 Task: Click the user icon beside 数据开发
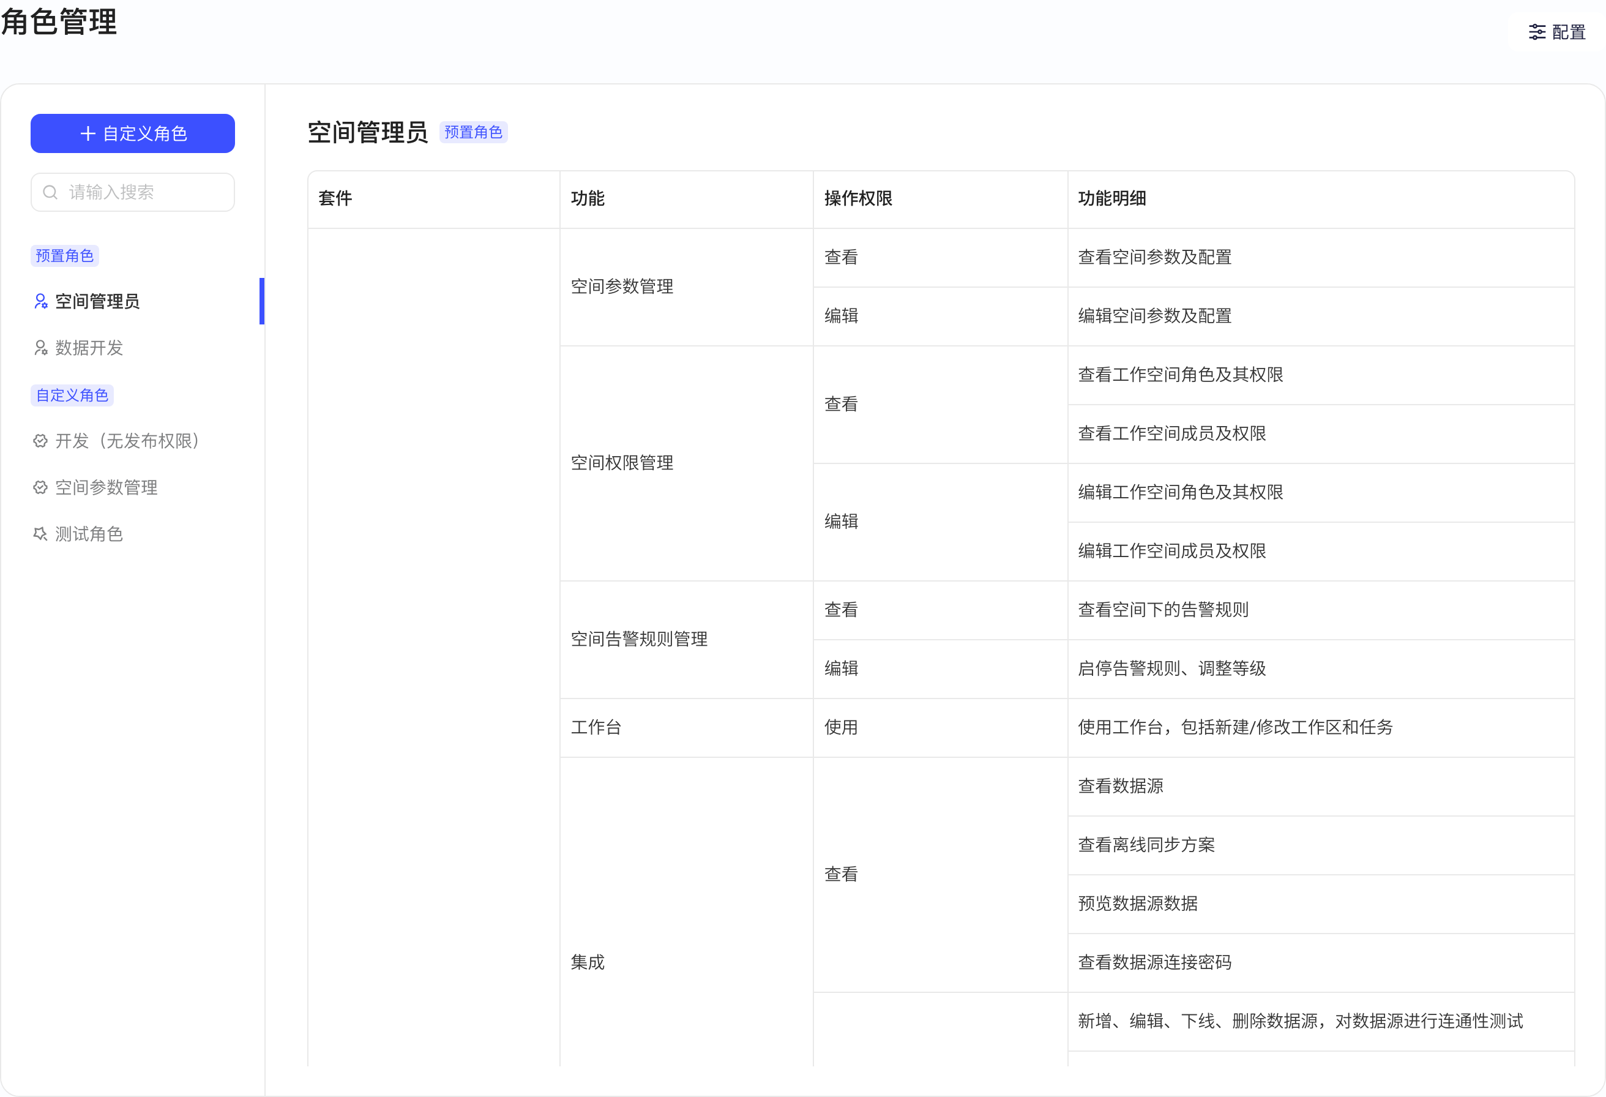tap(41, 348)
